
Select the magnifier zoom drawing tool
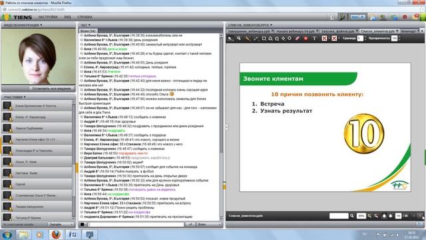(239, 39)
